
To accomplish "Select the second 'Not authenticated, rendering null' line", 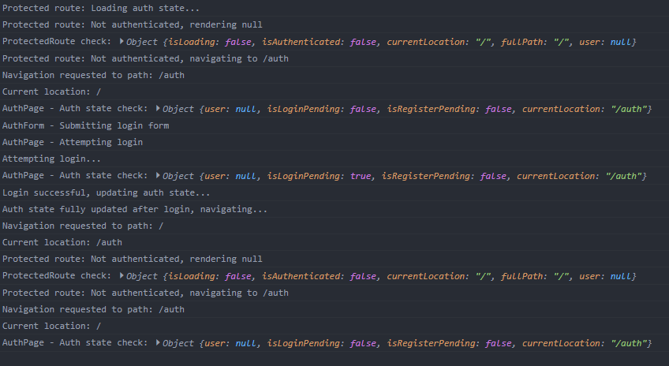I will click(133, 259).
